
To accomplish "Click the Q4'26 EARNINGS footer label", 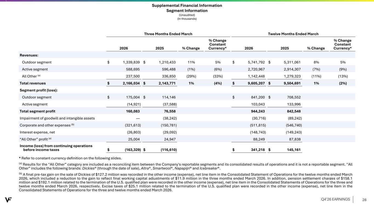I will (335, 199).
